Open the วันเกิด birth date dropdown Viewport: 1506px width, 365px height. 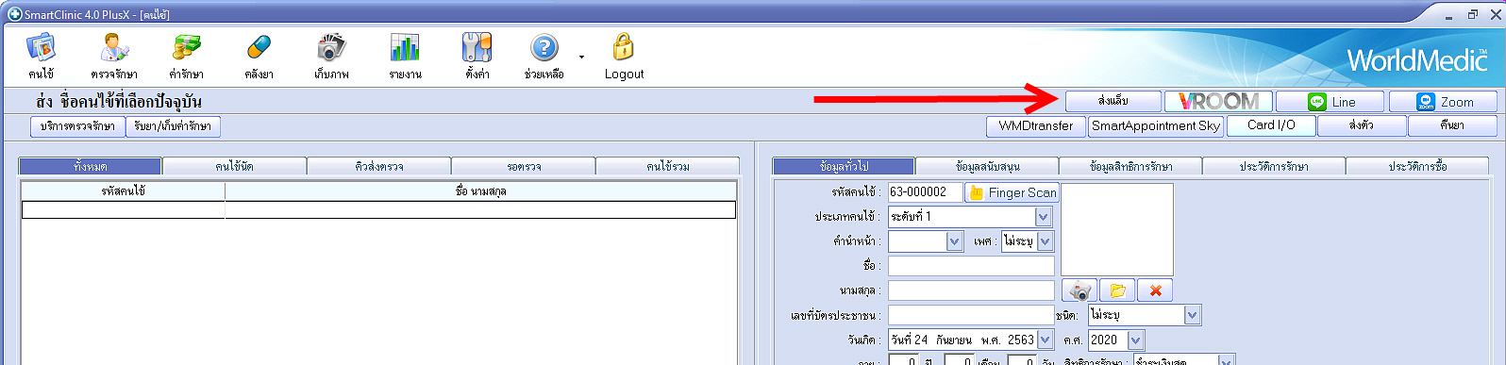click(1045, 340)
